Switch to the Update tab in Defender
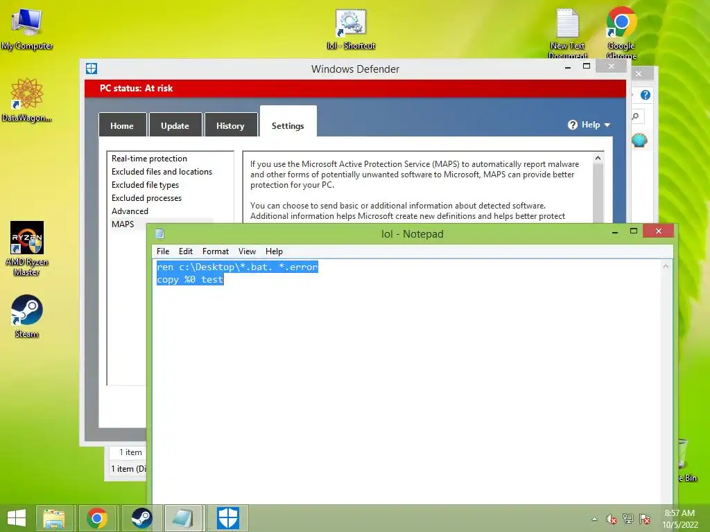This screenshot has width=710, height=532. 175,125
